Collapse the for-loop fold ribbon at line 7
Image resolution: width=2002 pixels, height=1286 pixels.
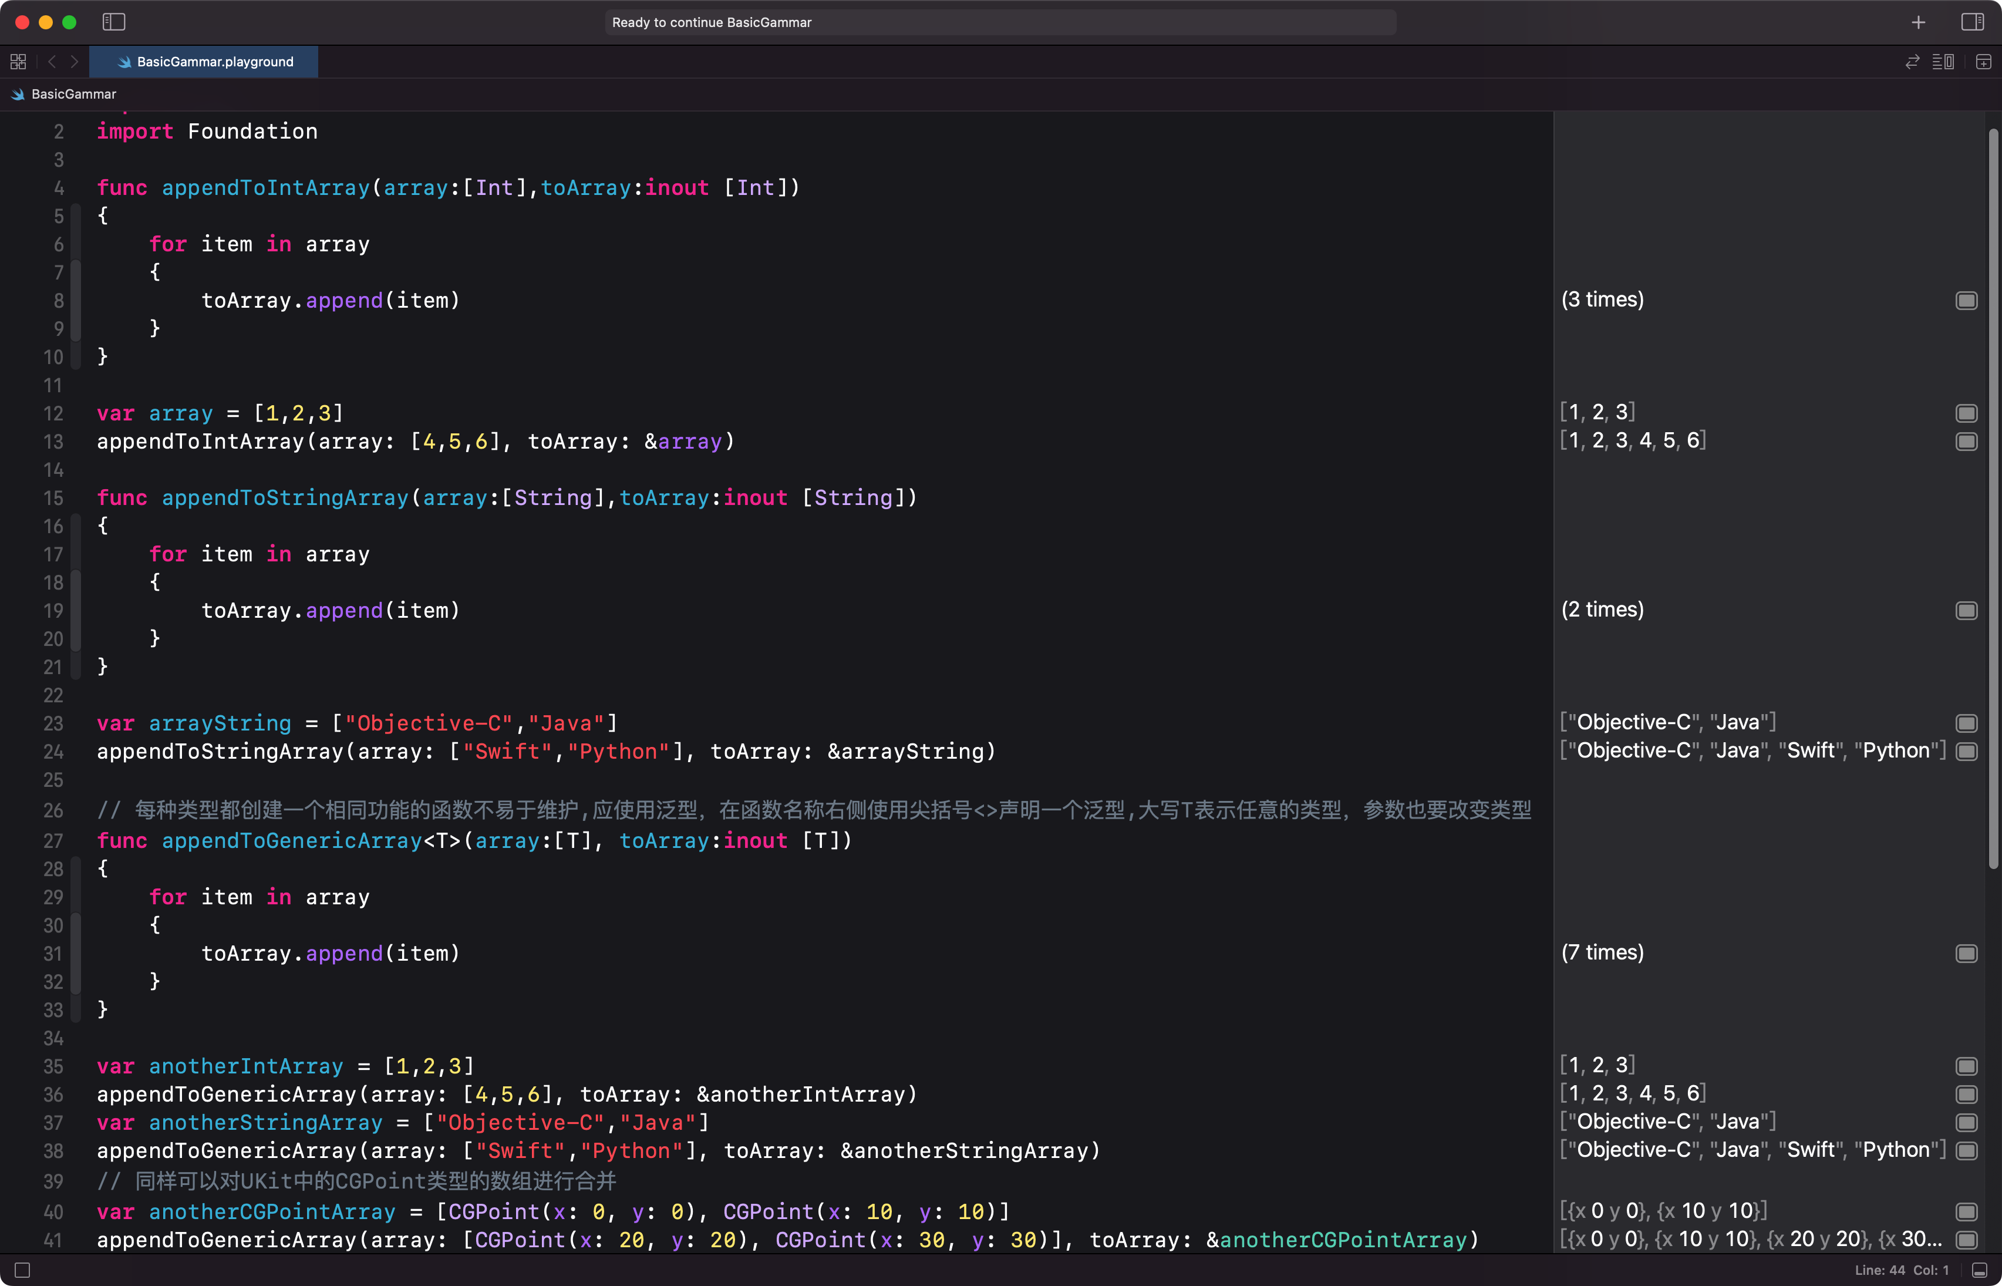(x=76, y=301)
